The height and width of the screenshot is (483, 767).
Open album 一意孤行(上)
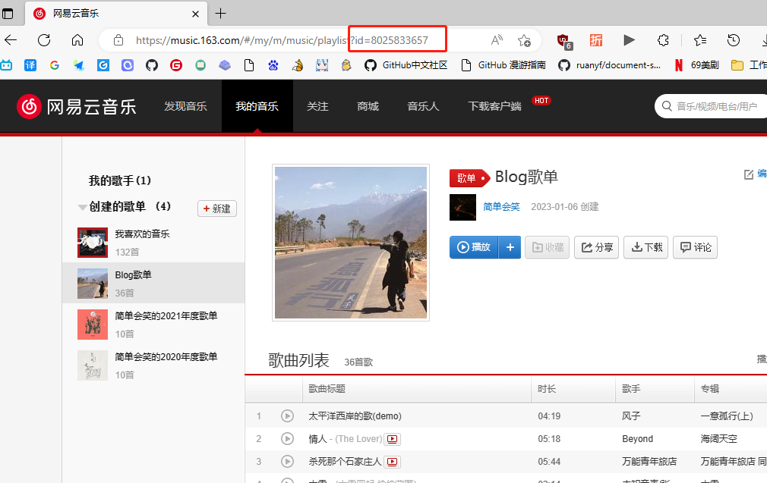point(727,416)
